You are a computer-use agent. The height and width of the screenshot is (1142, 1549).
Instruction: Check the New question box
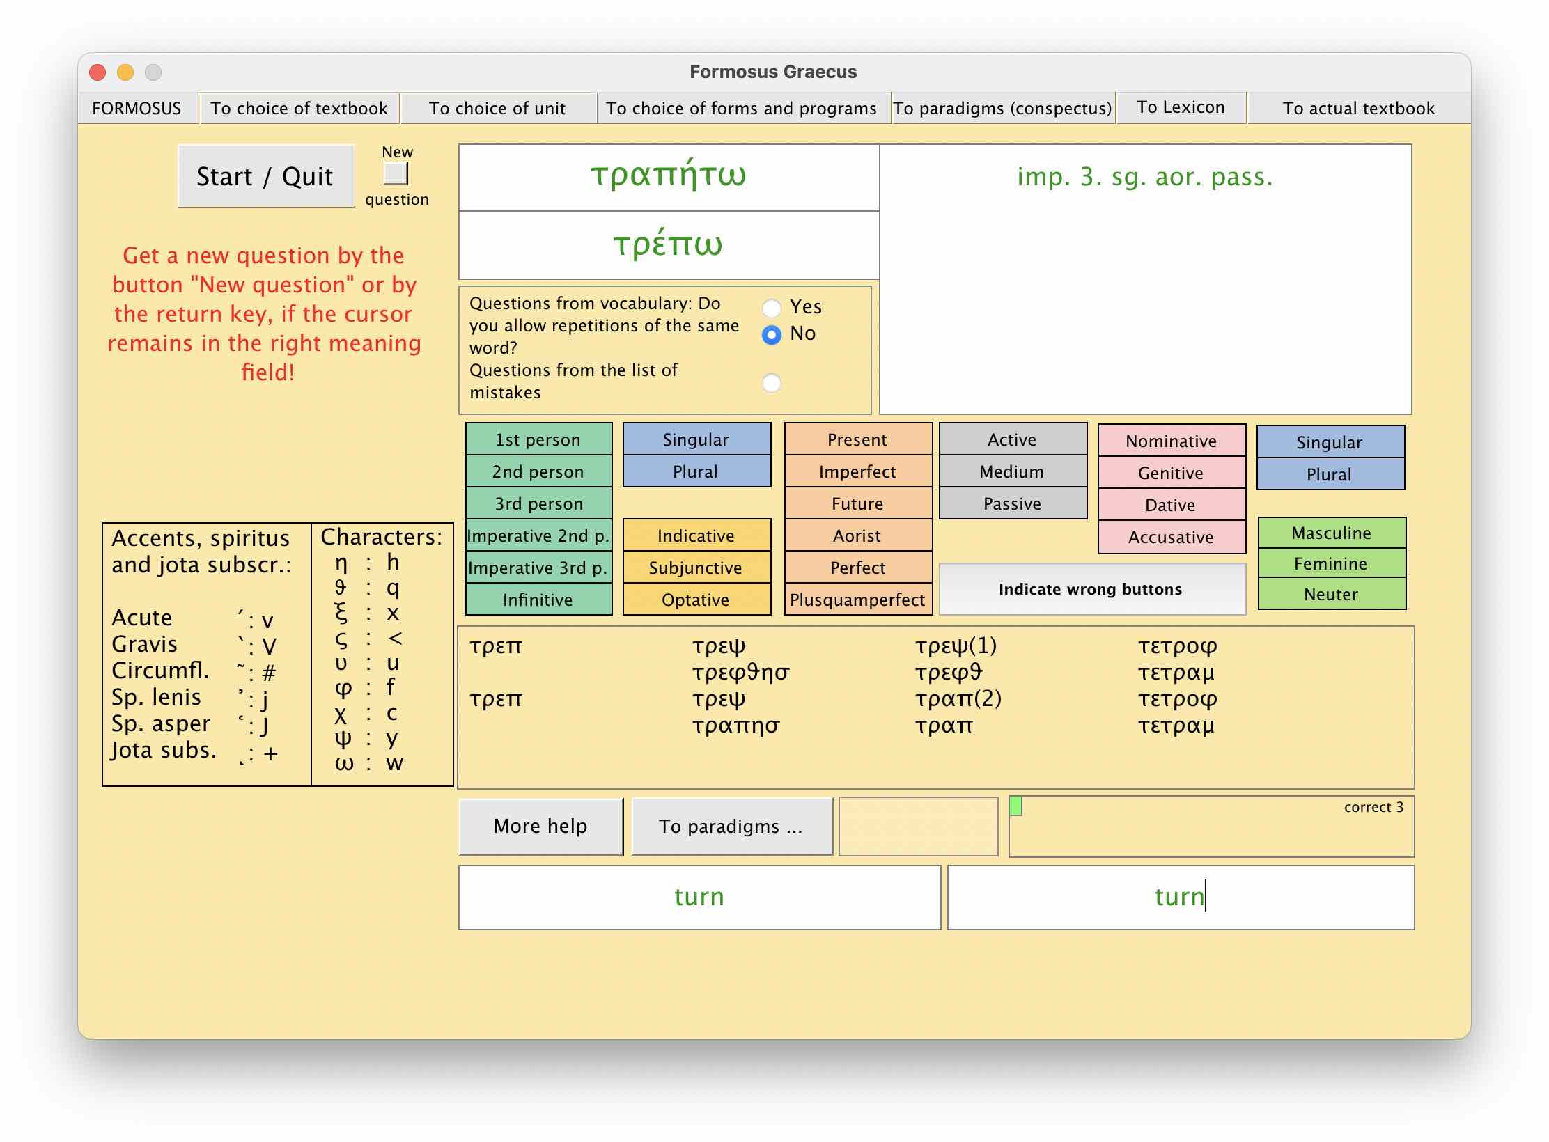click(396, 174)
